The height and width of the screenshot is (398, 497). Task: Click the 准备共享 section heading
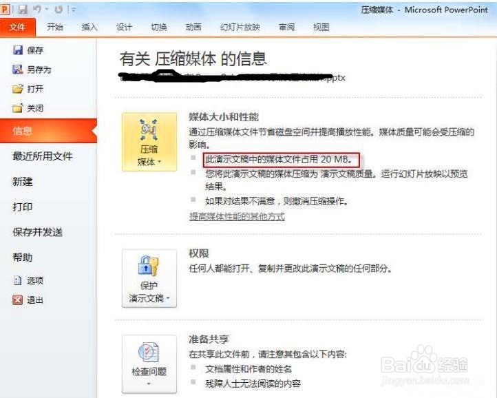click(209, 339)
